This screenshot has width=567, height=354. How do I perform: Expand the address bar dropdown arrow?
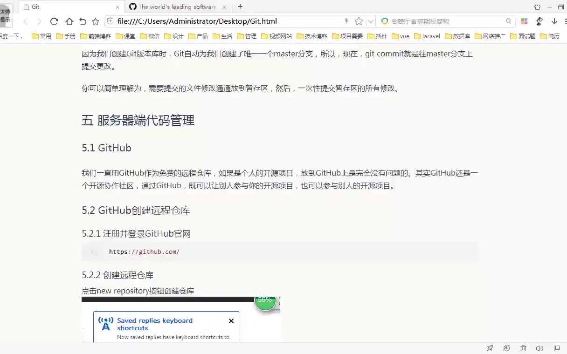point(370,21)
